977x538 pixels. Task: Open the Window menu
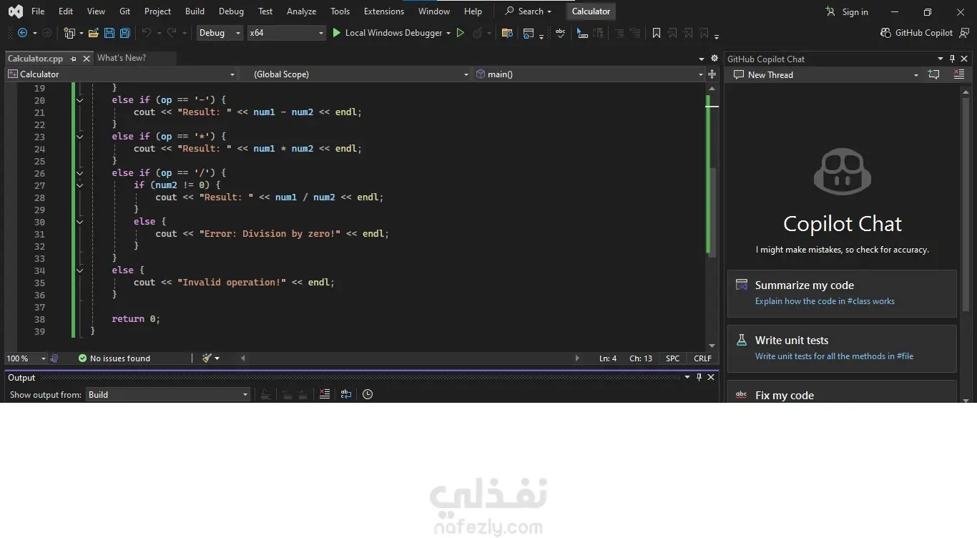(434, 11)
